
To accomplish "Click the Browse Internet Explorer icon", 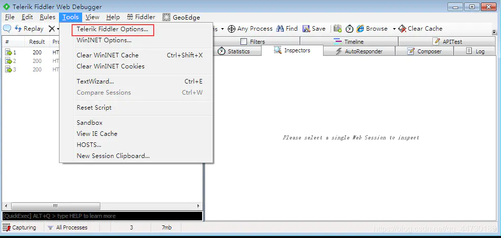I will tap(360, 29).
